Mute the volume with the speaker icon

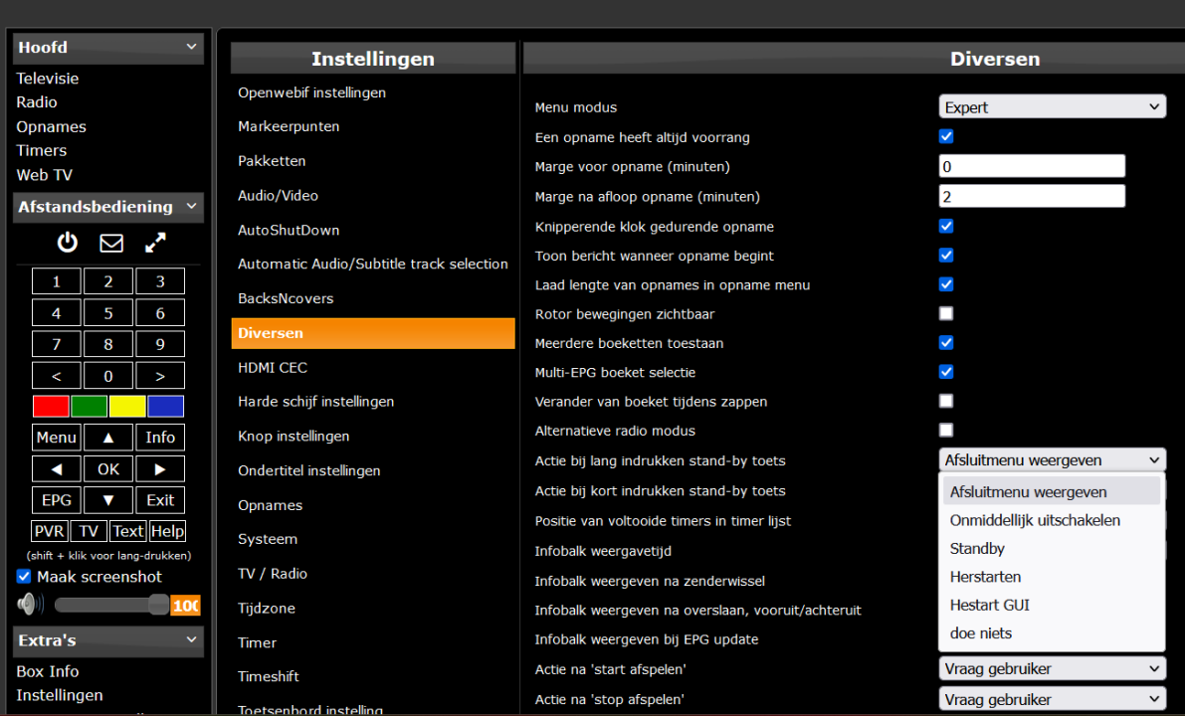(x=28, y=603)
